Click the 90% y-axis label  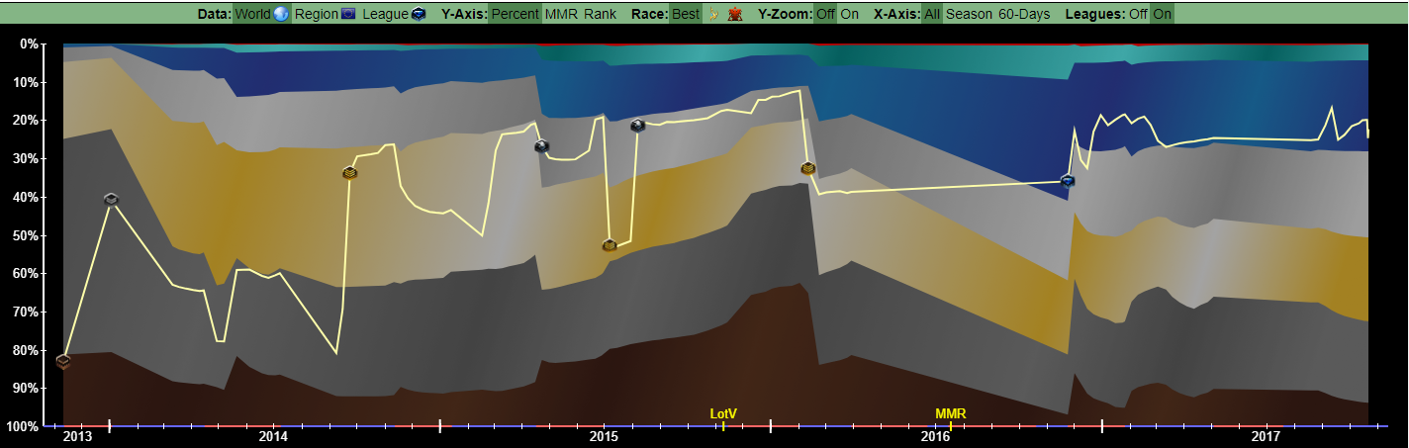coord(26,389)
